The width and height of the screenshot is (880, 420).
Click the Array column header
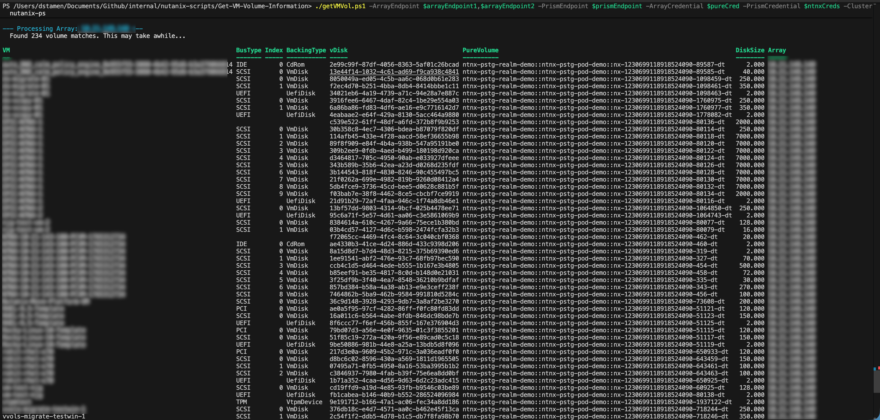pos(777,50)
